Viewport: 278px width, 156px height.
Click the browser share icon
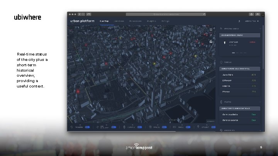(x=251, y=14)
